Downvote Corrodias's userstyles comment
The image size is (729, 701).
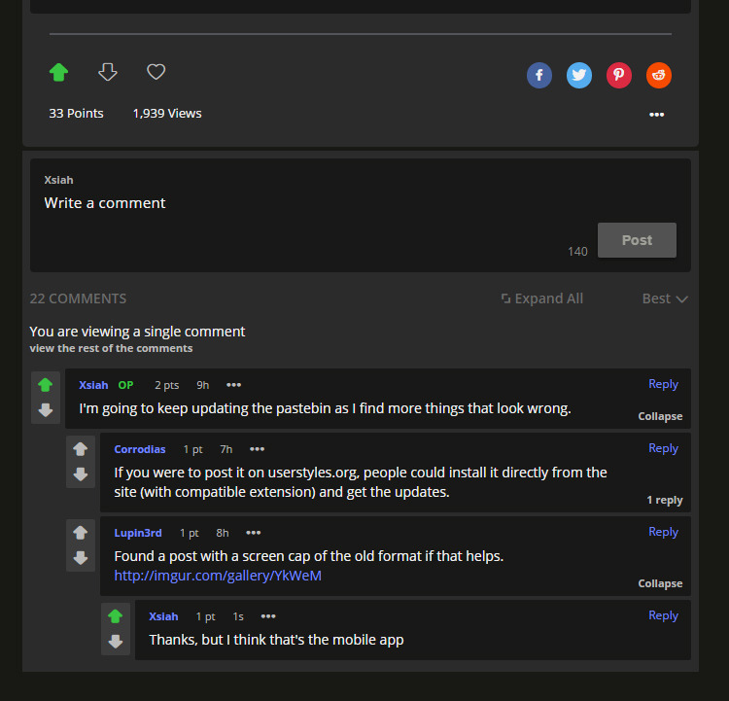pos(80,474)
